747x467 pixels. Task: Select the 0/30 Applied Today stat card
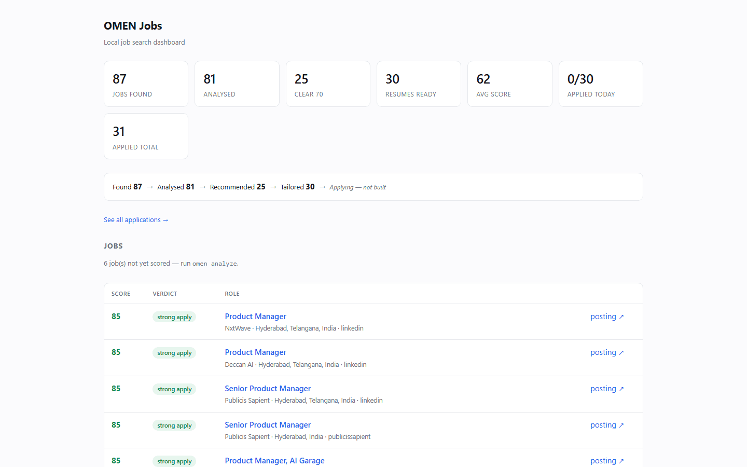pyautogui.click(x=601, y=84)
